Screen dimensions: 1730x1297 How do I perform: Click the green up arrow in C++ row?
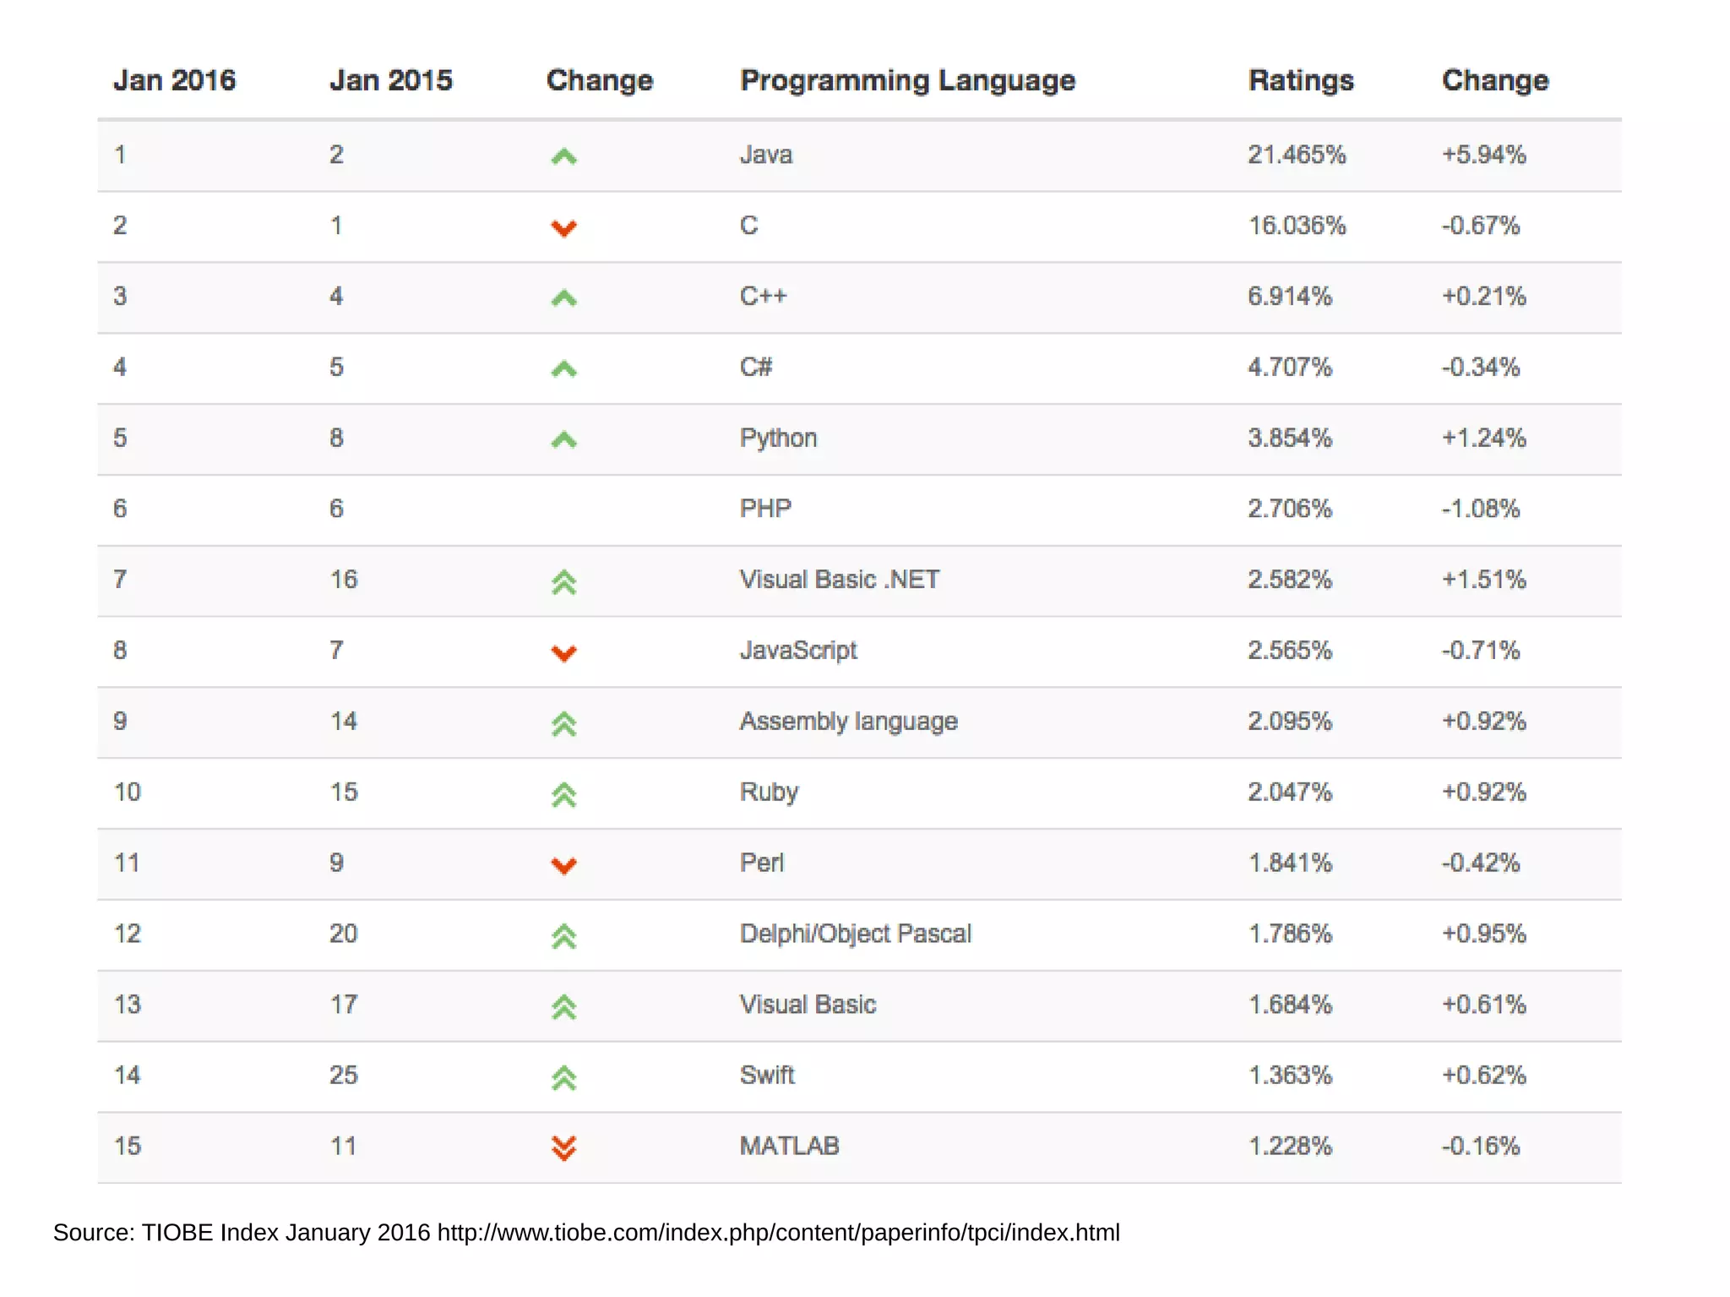(x=563, y=297)
